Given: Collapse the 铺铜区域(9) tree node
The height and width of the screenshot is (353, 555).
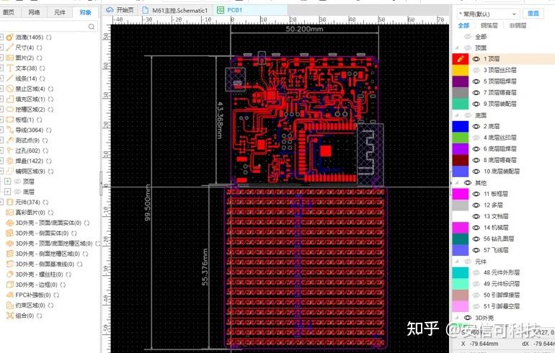Looking at the screenshot, I should [x=1, y=171].
